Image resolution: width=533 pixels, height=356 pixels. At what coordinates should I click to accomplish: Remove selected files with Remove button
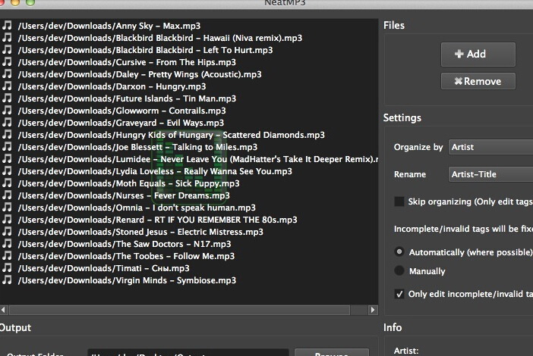[478, 81]
